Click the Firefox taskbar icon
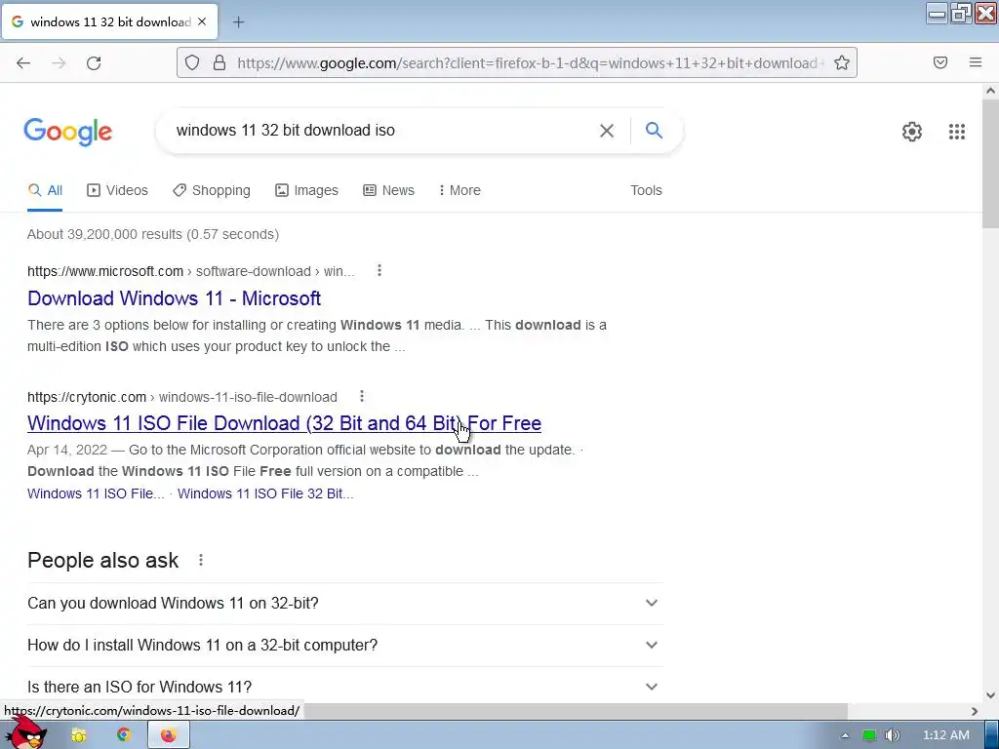The width and height of the screenshot is (999, 749). pos(168,735)
